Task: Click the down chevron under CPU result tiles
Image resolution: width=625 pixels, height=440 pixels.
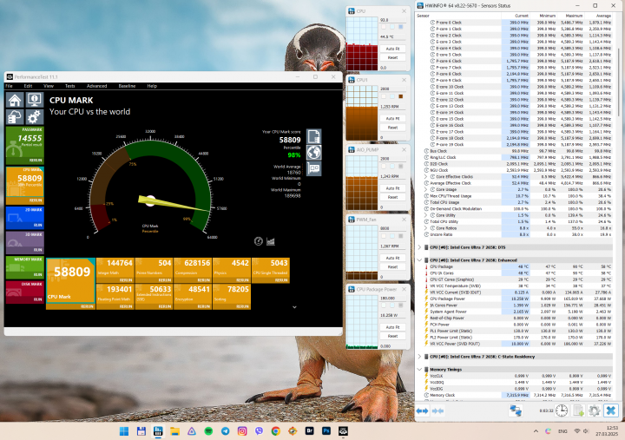Action: tap(294, 307)
